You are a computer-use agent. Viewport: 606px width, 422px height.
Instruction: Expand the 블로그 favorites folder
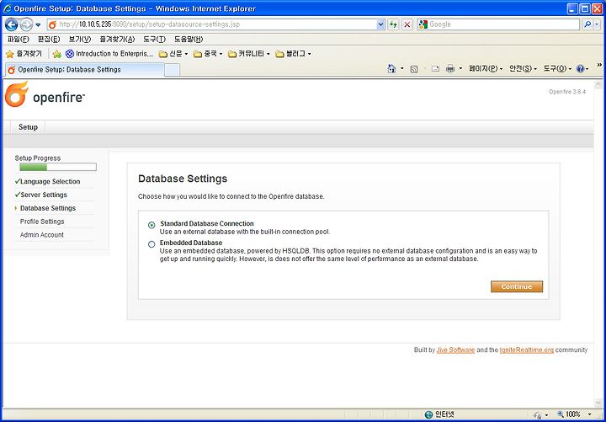pos(293,54)
